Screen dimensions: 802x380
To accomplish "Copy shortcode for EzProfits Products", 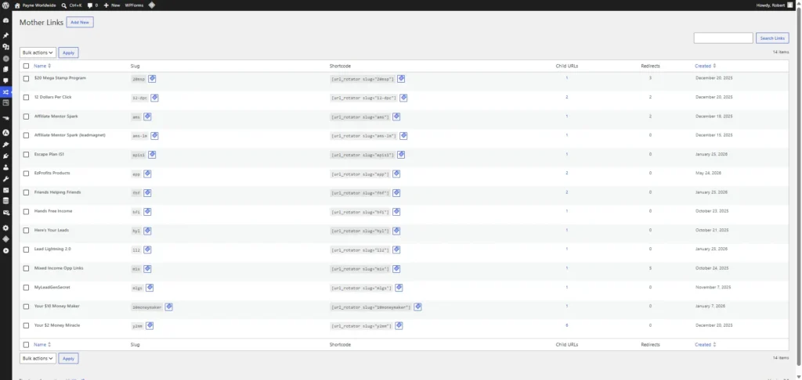I will pyautogui.click(x=396, y=174).
